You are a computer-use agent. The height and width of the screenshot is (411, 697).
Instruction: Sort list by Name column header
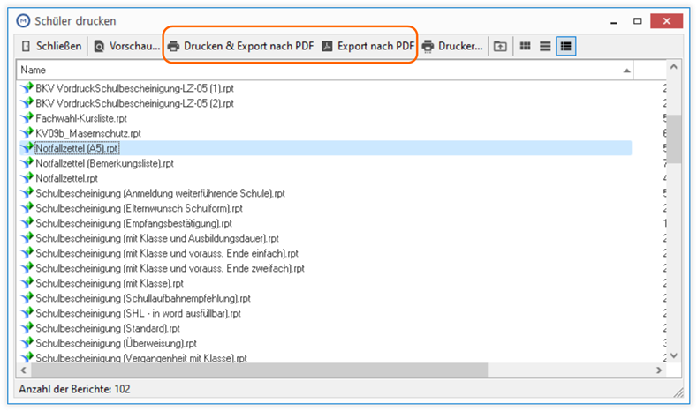325,71
